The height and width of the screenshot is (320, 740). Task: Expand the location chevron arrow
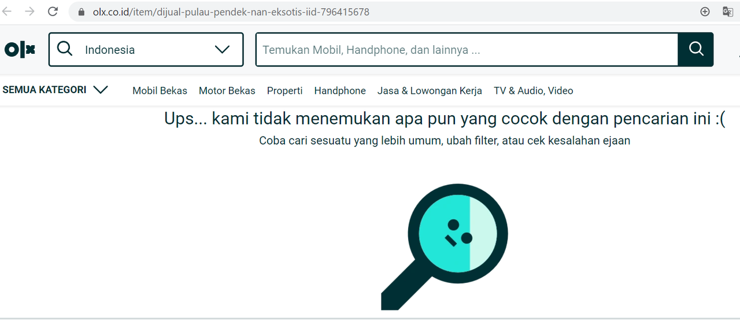(222, 49)
